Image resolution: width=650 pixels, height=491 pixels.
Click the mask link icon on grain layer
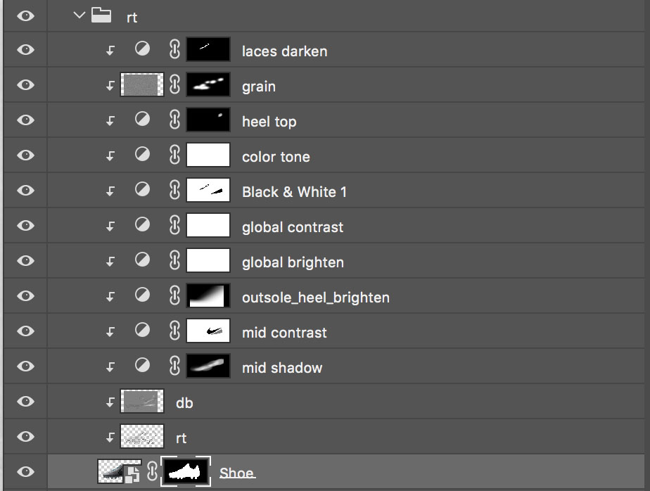pos(175,85)
